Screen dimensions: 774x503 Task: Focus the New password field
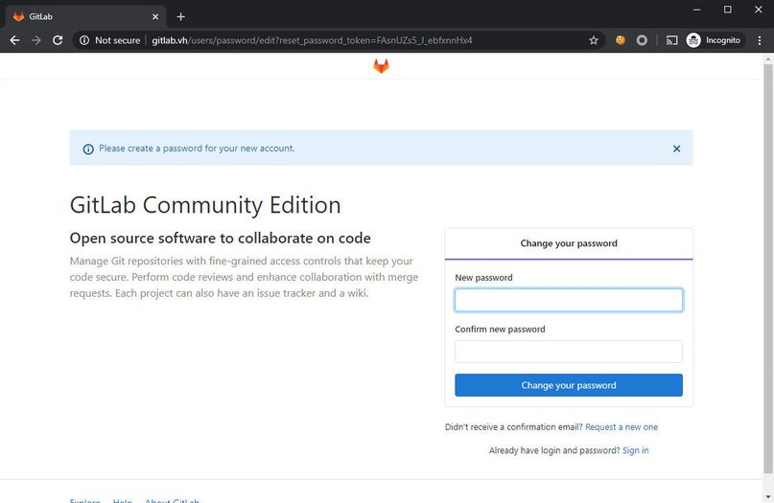(569, 300)
